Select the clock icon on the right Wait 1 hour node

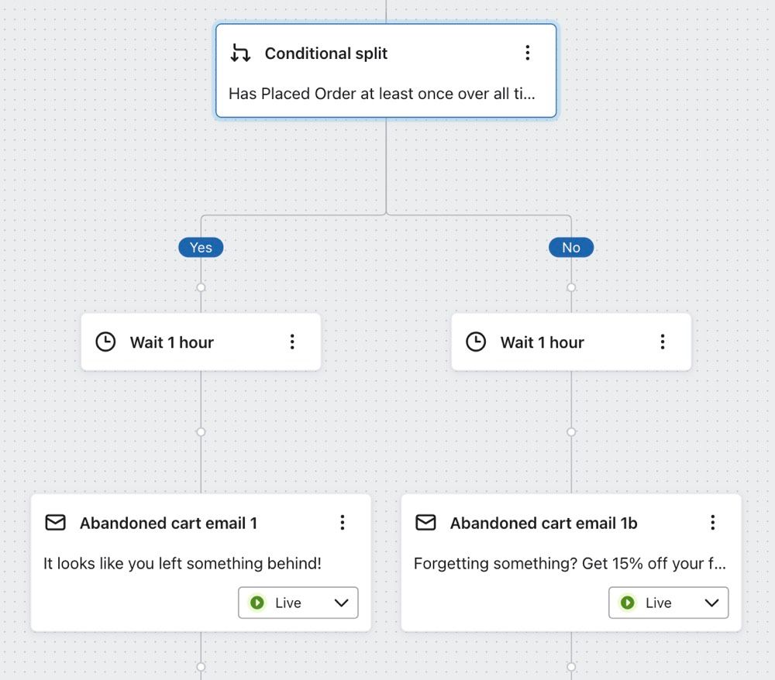click(476, 341)
